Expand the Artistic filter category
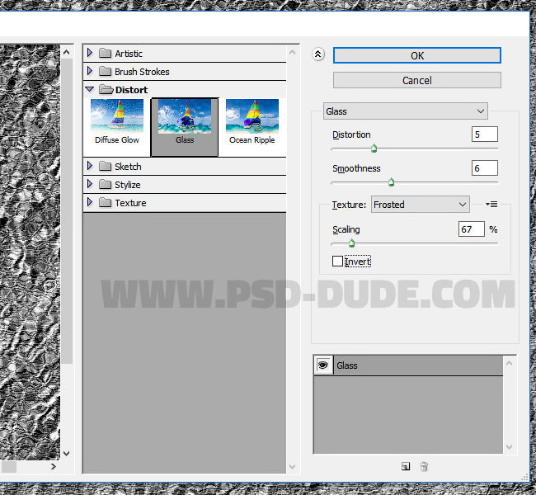The height and width of the screenshot is (495, 536). click(x=90, y=53)
